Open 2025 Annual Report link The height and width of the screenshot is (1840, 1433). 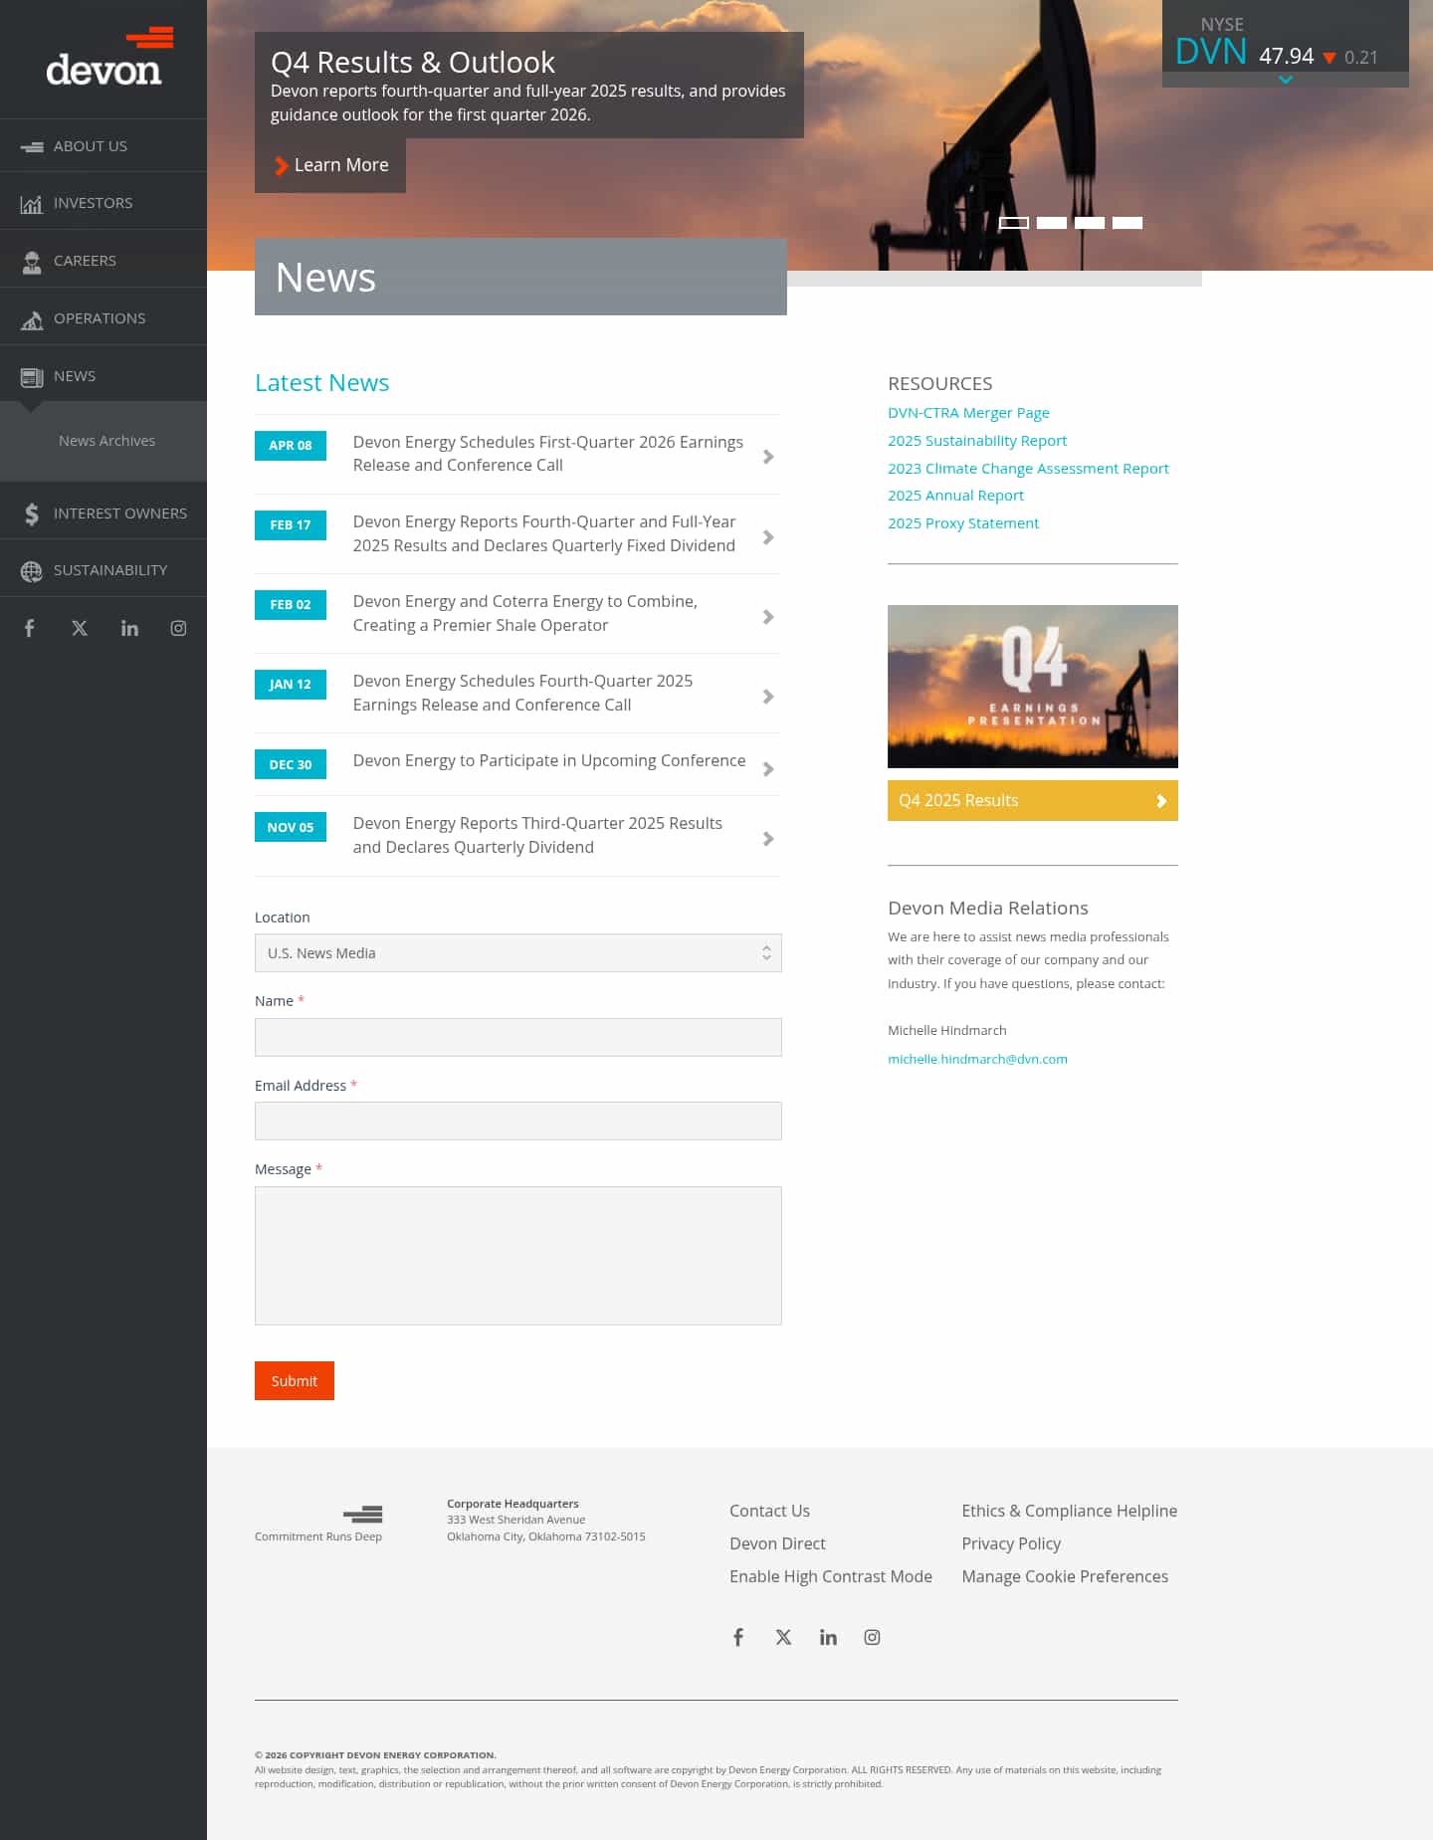(955, 496)
